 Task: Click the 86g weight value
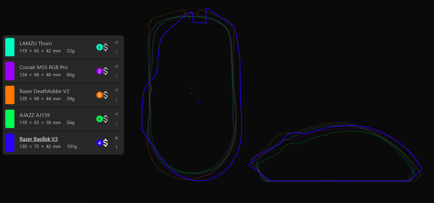pyautogui.click(x=70, y=75)
